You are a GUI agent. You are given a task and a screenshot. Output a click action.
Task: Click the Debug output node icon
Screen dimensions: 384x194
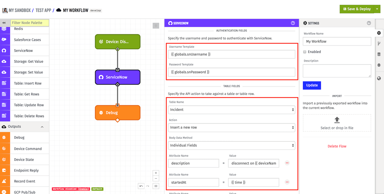coord(4,137)
